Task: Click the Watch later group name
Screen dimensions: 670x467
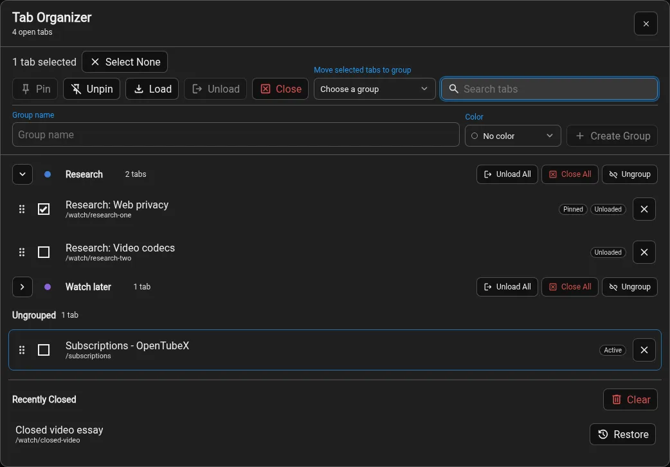Action: tap(89, 287)
